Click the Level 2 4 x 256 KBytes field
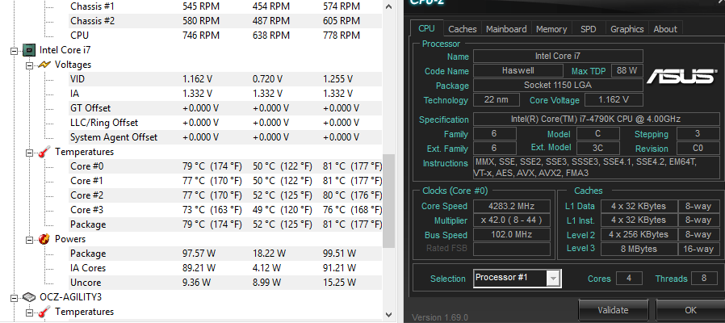 click(x=639, y=234)
